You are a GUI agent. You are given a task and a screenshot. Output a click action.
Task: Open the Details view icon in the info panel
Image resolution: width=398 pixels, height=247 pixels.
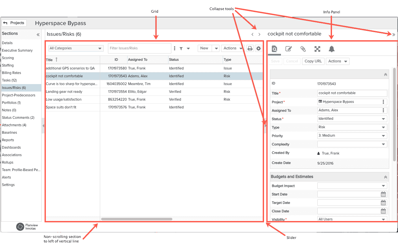[274, 49]
